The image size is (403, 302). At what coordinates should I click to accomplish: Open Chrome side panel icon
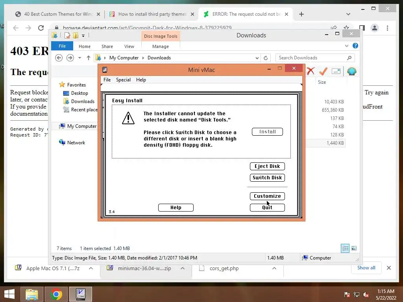coord(362,28)
